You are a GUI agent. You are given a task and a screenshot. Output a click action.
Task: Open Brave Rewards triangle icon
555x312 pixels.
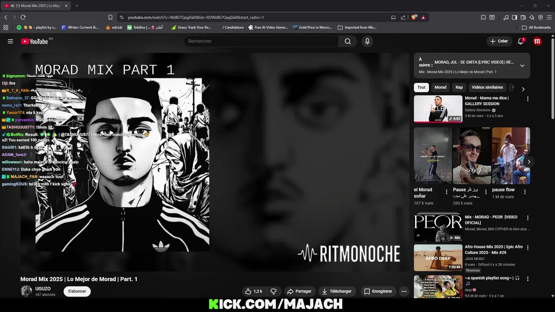[x=423, y=17]
